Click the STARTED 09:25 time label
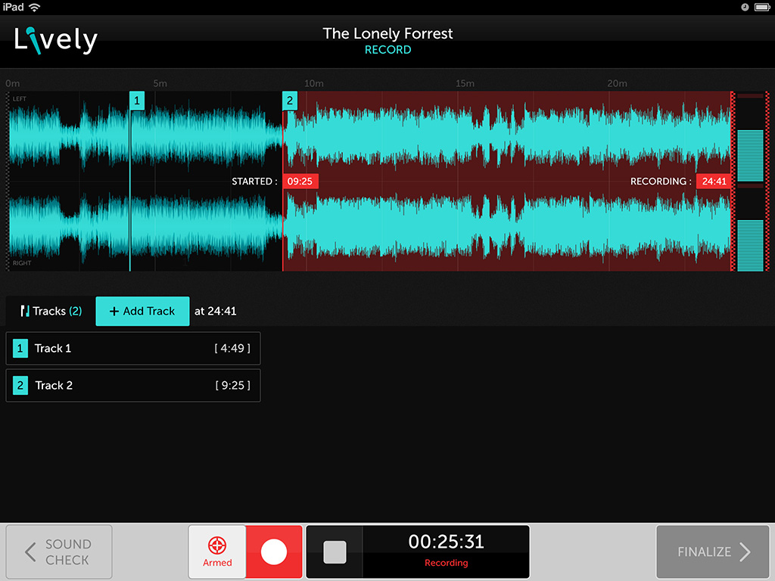Screen dimensions: 775x581 coord(300,182)
